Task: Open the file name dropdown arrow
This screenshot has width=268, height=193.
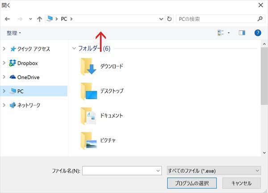Action: point(158,171)
